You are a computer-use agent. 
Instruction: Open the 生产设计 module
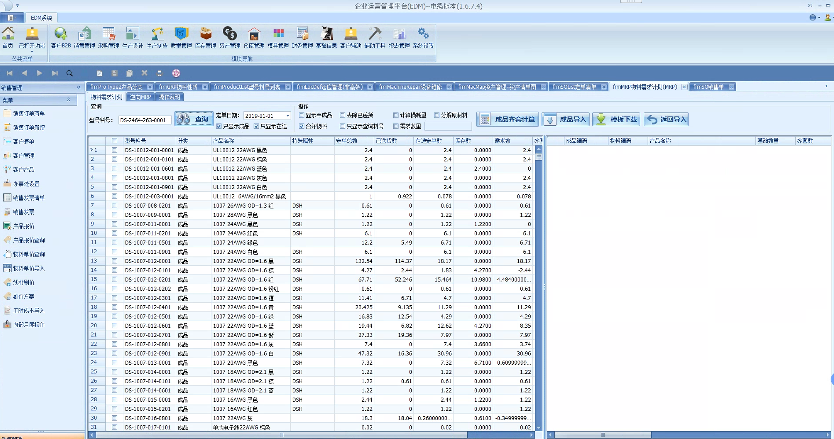pos(133,38)
